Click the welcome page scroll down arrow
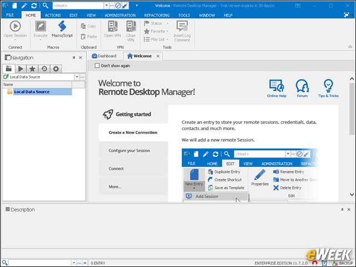356x267 pixels. click(x=352, y=194)
